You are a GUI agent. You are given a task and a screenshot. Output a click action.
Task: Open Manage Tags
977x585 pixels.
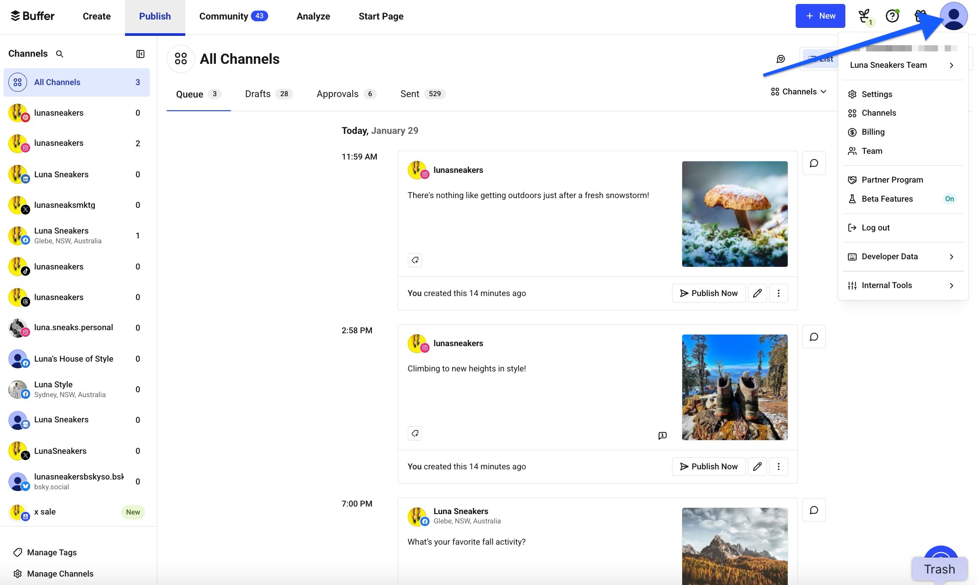[x=51, y=552]
